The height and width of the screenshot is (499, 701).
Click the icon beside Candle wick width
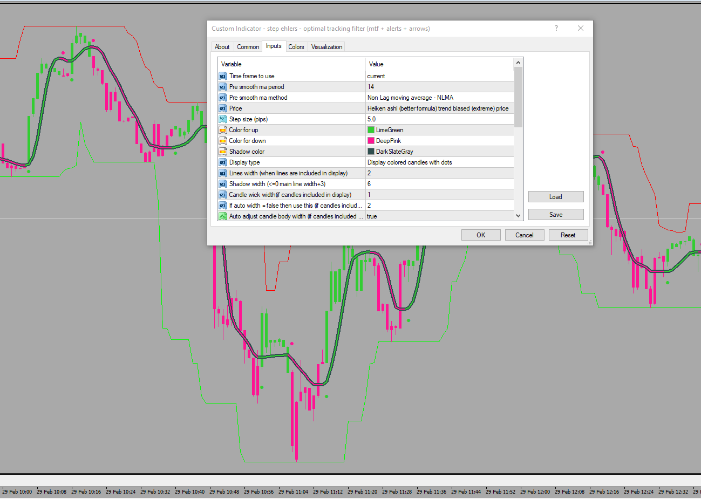tap(222, 195)
